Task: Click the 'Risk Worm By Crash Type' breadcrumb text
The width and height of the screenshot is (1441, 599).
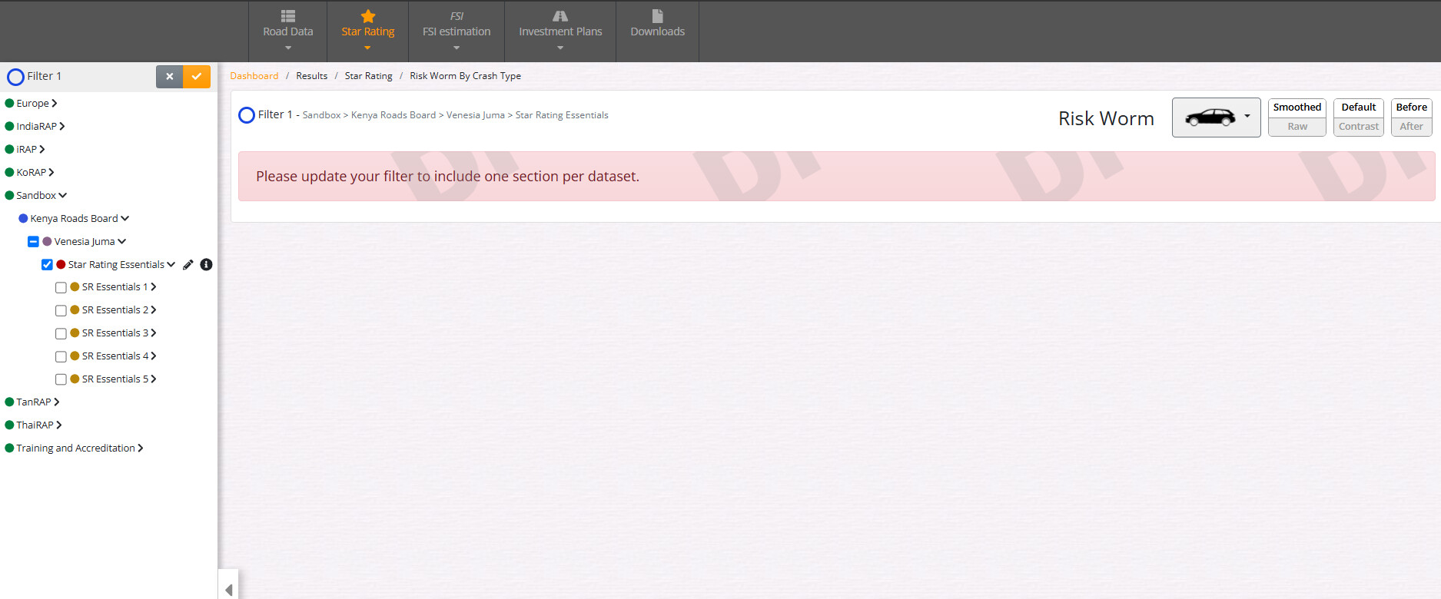Action: [465, 76]
